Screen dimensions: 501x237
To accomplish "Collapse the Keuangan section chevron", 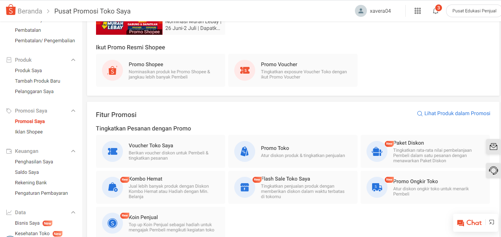I will click(73, 151).
